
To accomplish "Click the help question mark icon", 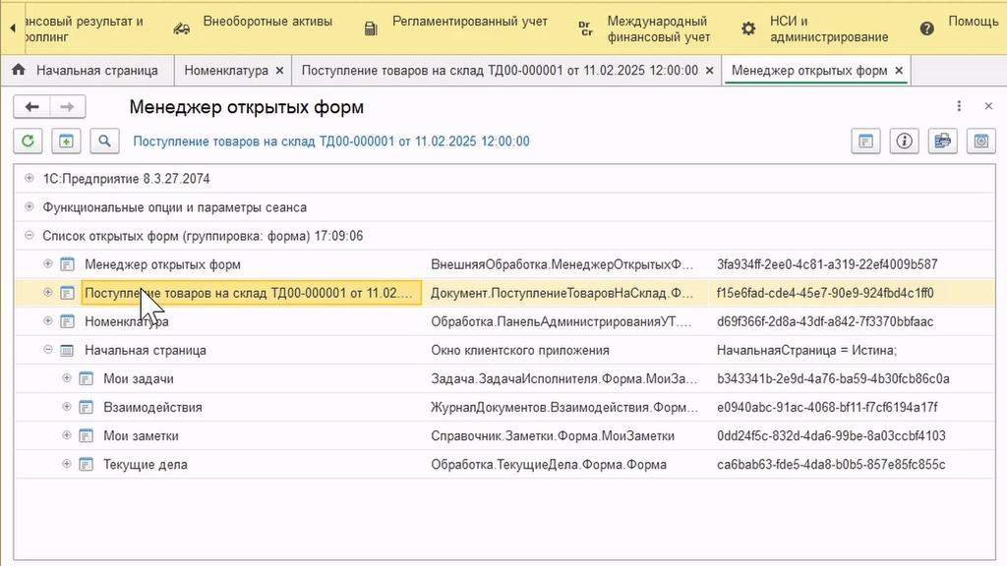I will tap(926, 28).
